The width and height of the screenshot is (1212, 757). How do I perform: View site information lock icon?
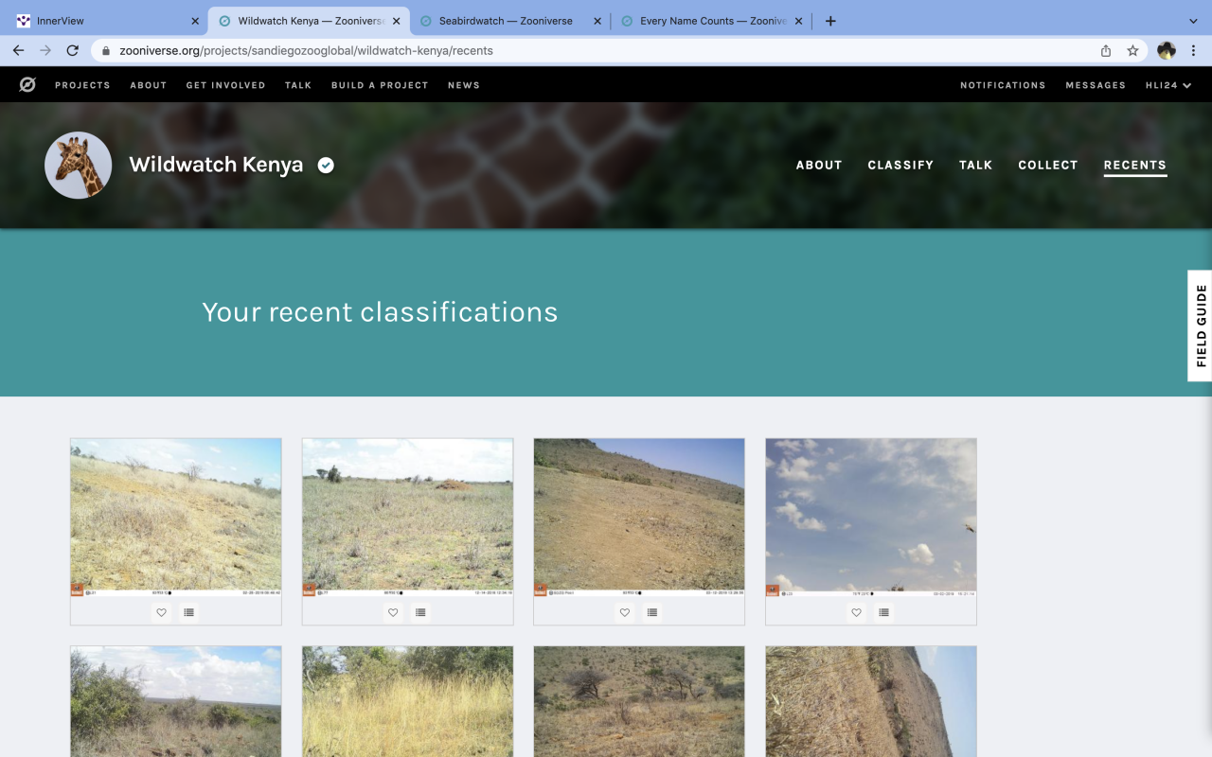tap(104, 50)
